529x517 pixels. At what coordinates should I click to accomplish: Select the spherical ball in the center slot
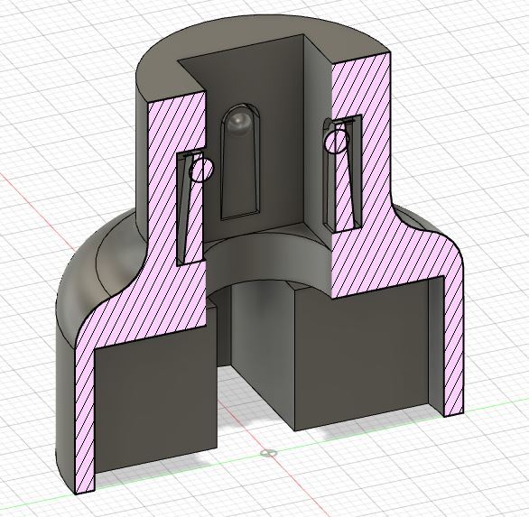coord(239,122)
